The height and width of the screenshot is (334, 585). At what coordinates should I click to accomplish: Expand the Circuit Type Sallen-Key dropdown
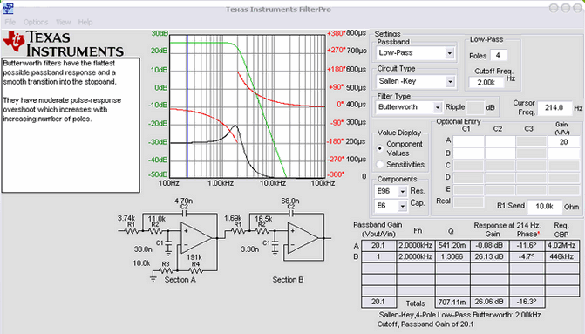[x=450, y=81]
